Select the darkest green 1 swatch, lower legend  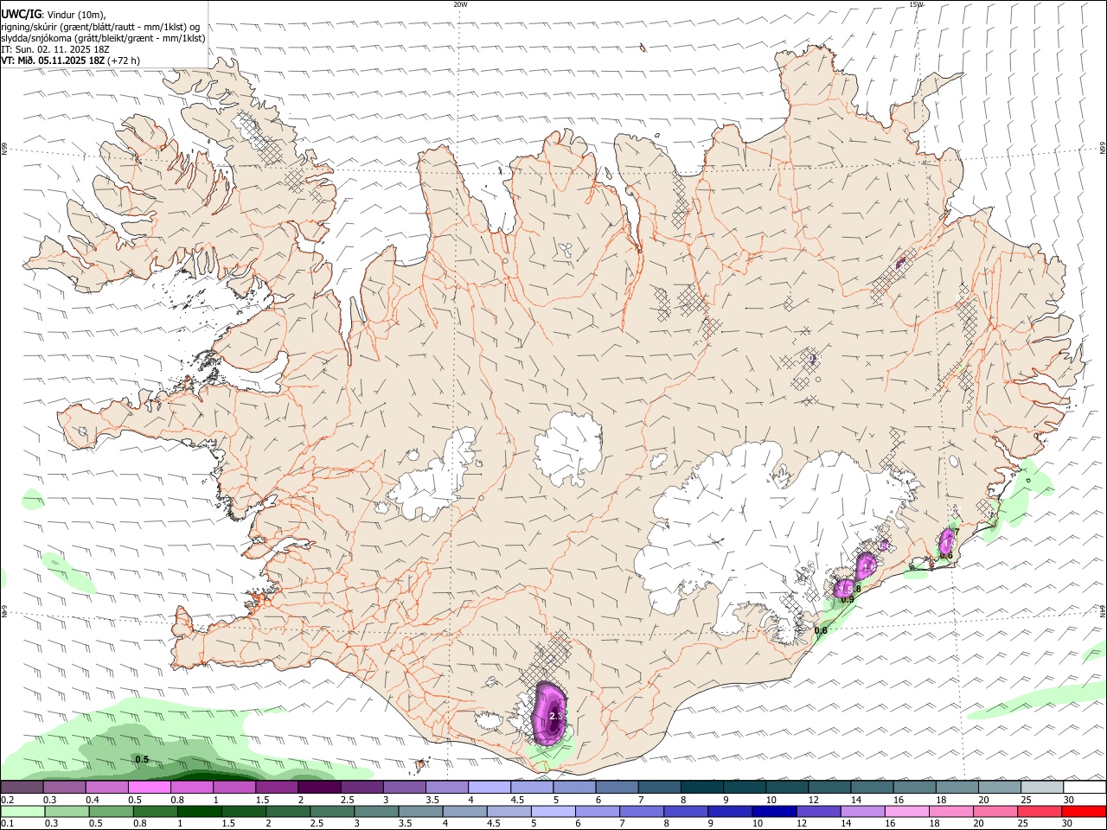199,811
